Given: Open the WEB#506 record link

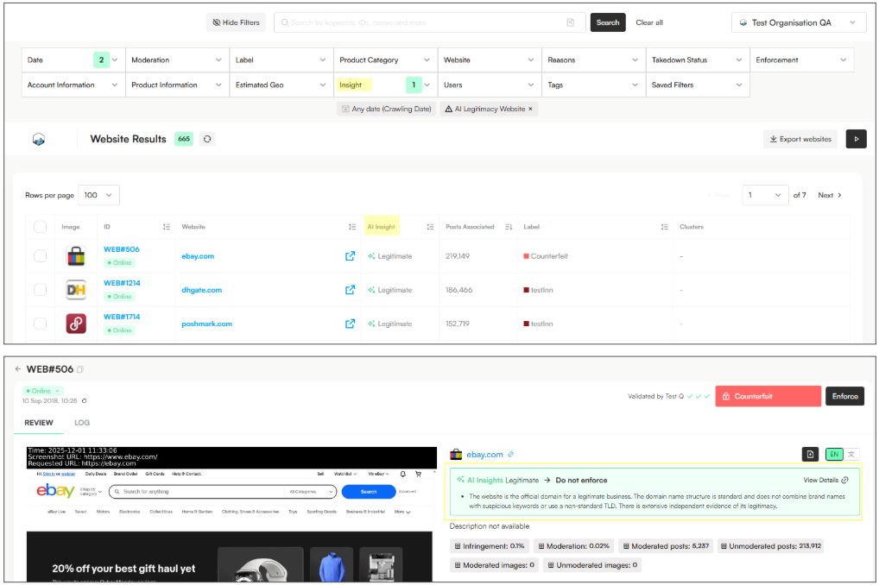Looking at the screenshot, I should coord(122,249).
